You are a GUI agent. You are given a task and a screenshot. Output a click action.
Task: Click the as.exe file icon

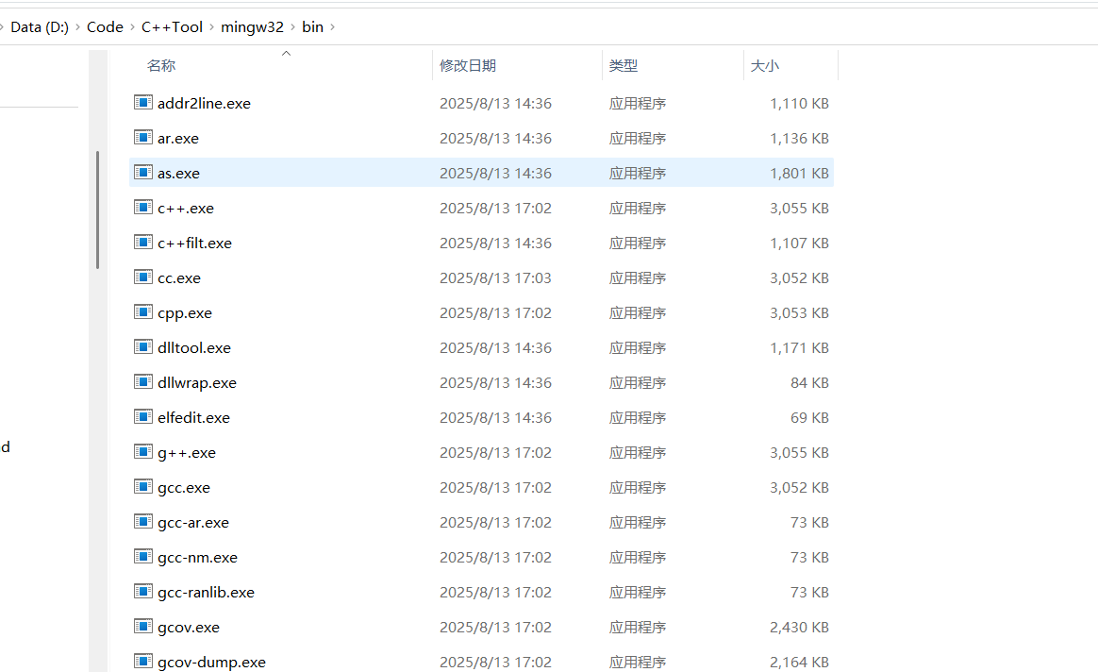point(142,173)
